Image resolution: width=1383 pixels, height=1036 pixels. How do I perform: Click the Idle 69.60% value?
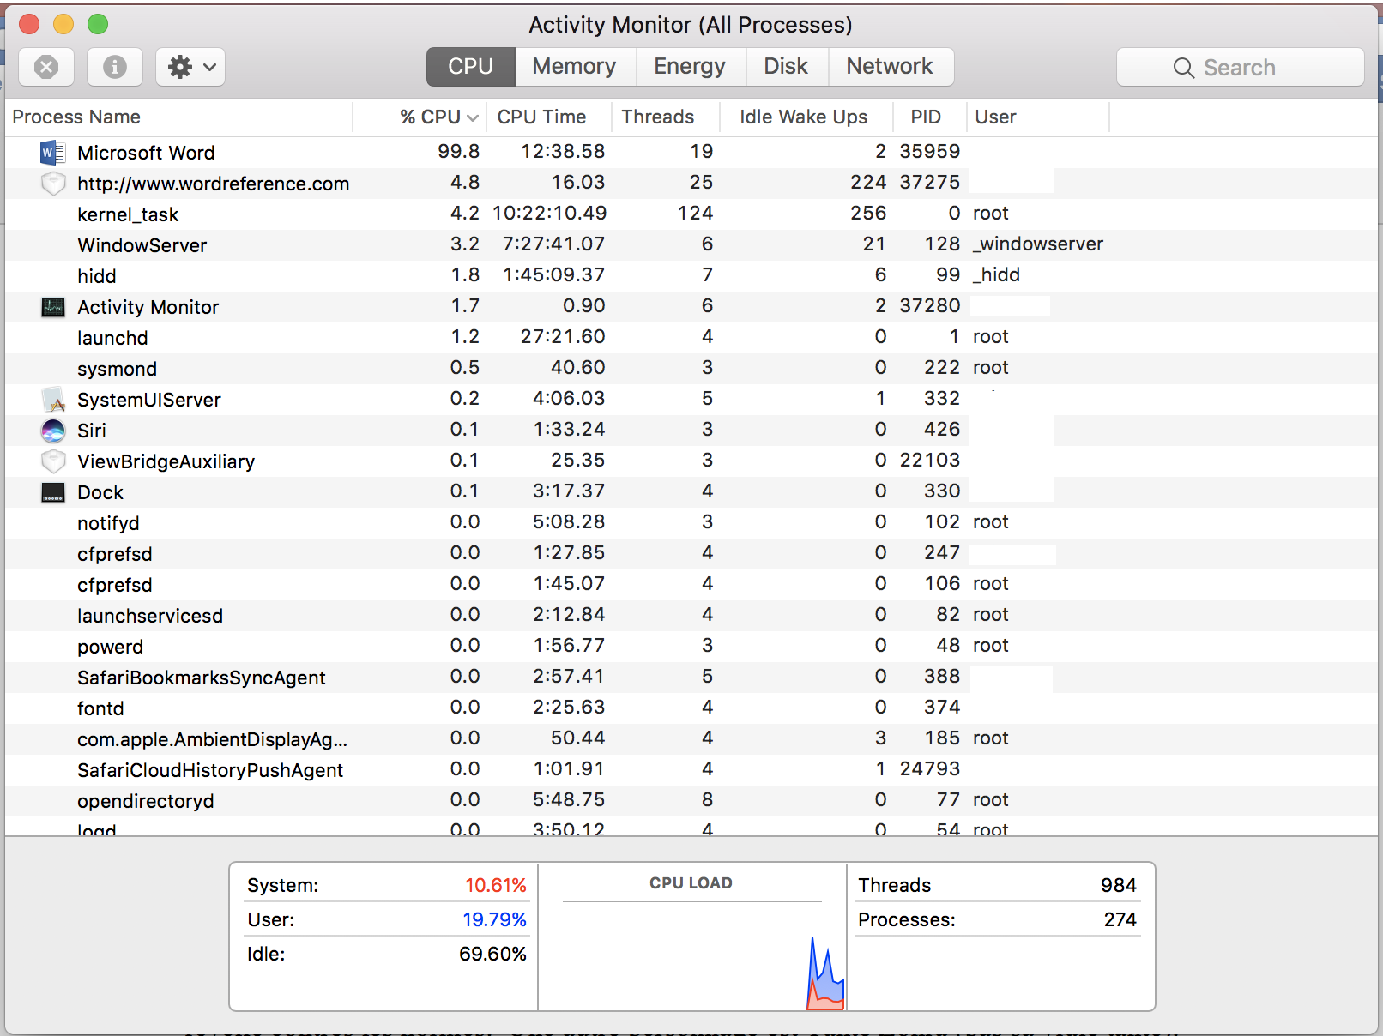tap(492, 954)
